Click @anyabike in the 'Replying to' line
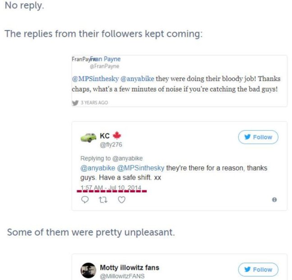Viewport: 292px width, 280px height. [128, 158]
